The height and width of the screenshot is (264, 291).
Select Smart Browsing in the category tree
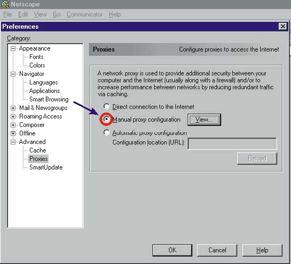pos(49,99)
